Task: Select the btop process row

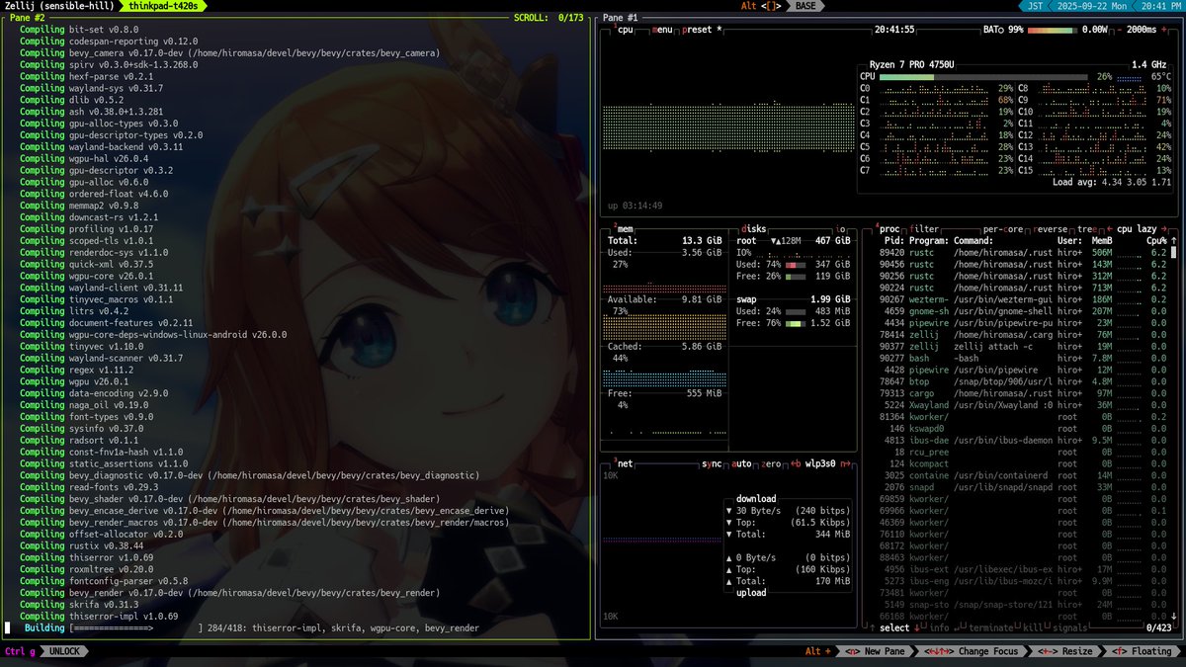Action: click(1025, 382)
